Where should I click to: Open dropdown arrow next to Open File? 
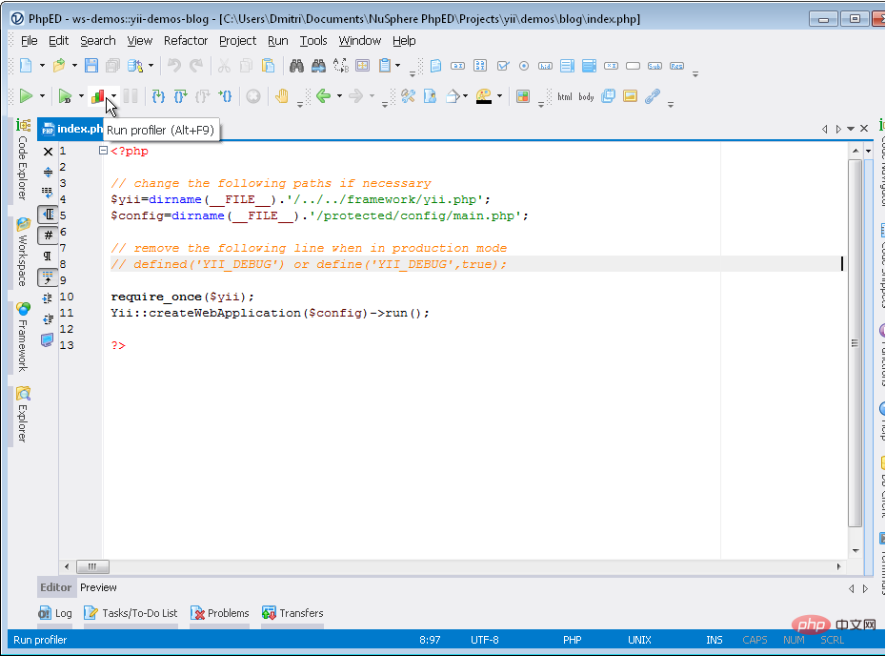pos(74,66)
